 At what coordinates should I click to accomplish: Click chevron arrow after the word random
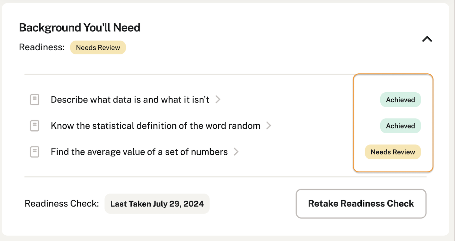269,126
